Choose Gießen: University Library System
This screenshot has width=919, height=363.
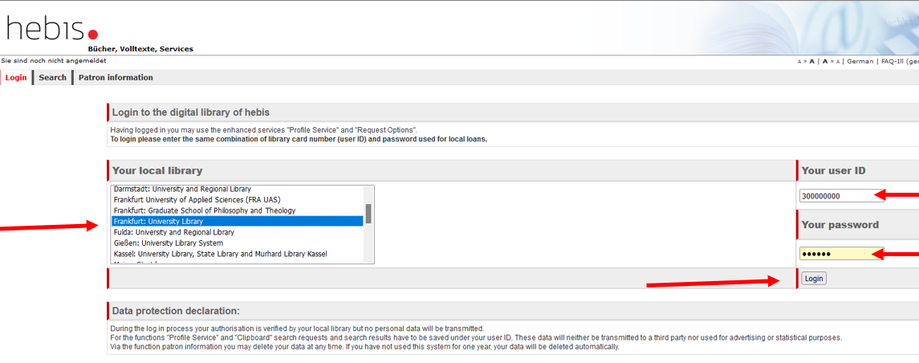237,243
